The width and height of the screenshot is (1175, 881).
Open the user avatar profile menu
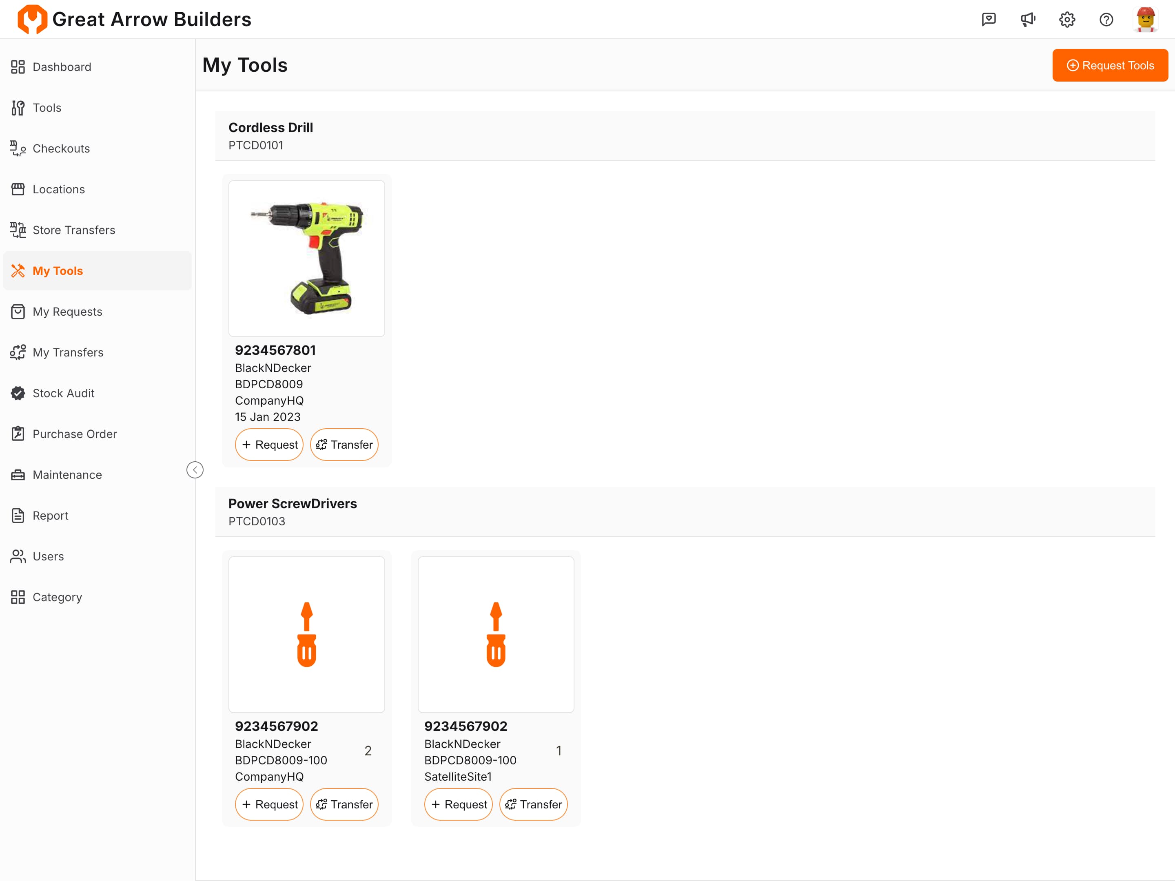tap(1145, 20)
